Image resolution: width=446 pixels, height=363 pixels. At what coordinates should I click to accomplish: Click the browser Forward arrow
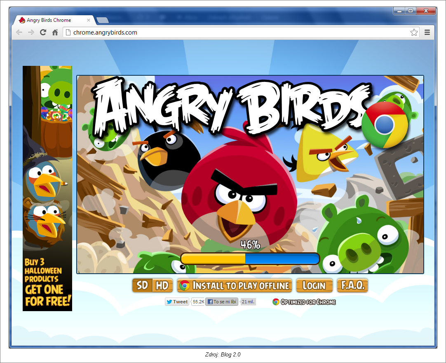point(31,33)
